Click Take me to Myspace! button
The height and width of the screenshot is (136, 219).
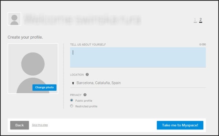point(180,125)
